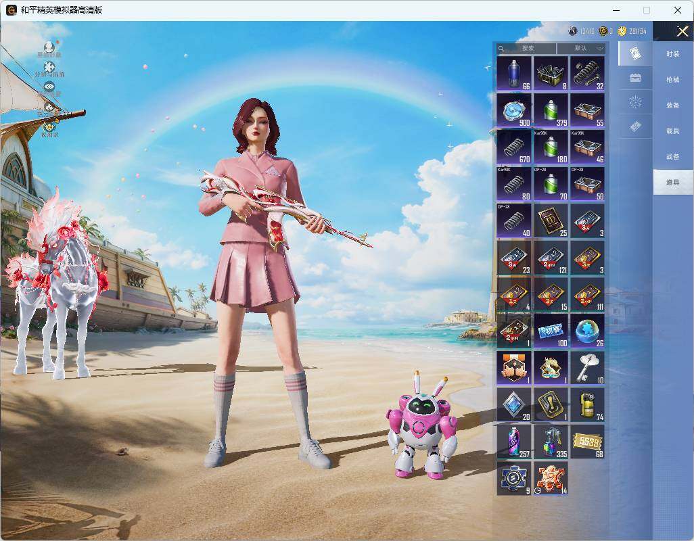Select the orange puzzle item with 14

551,478
